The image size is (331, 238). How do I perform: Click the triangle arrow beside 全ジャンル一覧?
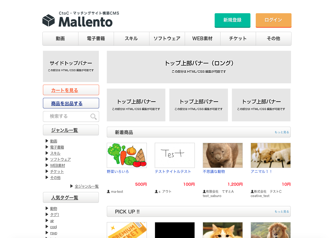coord(72,186)
